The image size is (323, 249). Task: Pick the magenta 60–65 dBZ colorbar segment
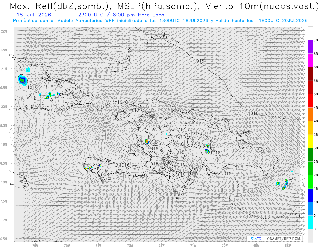(x=310, y=60)
